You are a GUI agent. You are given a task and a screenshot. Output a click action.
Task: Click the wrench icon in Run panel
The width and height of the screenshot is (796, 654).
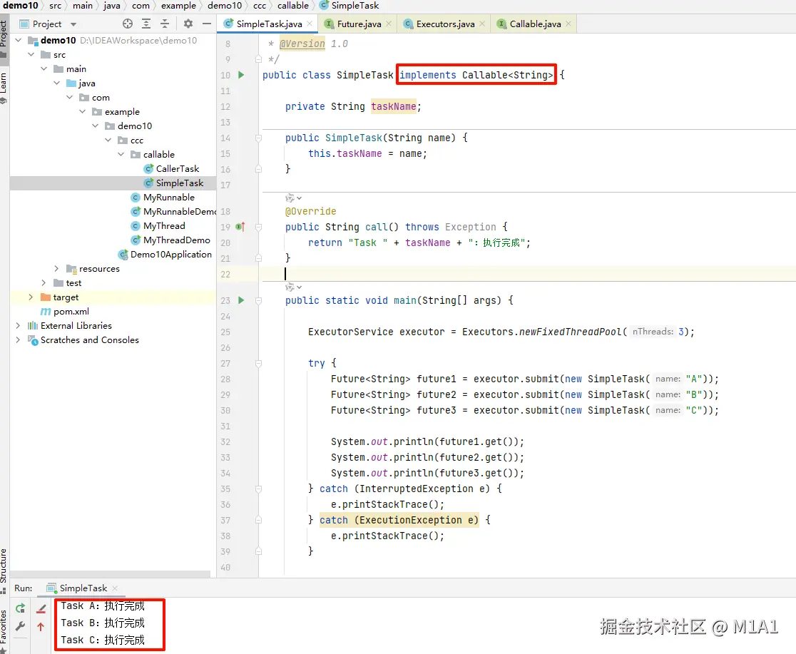(x=20, y=627)
